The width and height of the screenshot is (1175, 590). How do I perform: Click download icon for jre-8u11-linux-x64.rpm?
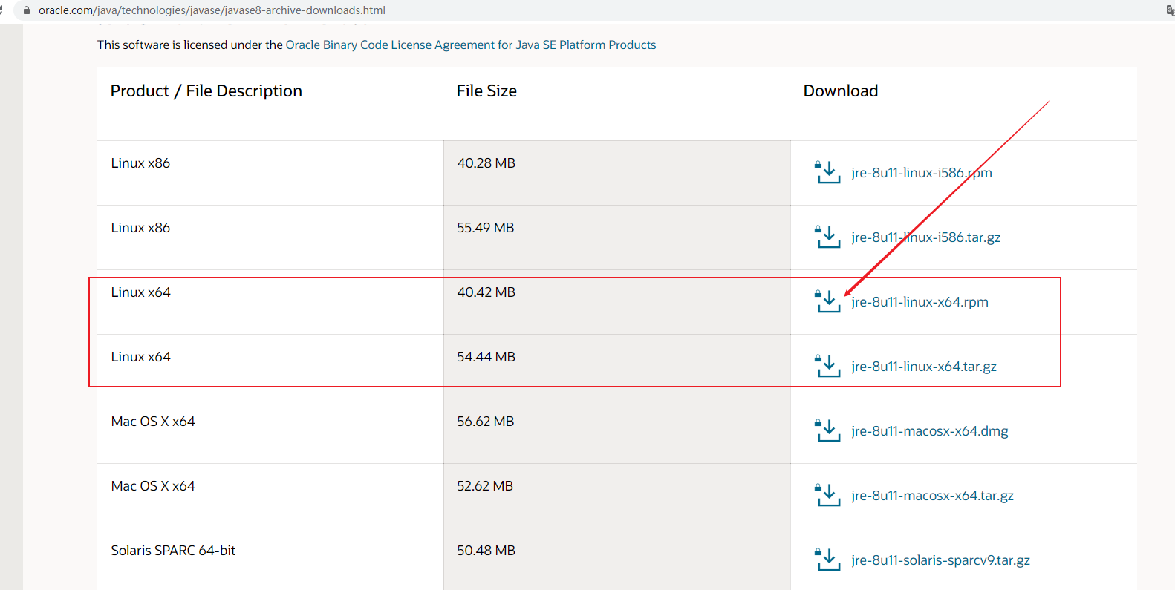[x=827, y=301]
